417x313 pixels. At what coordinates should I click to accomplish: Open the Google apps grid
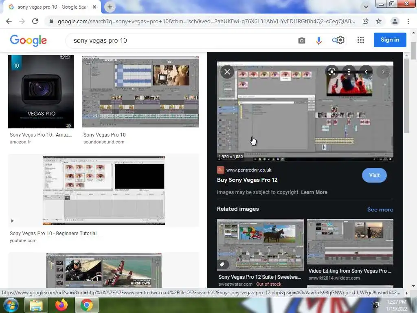point(361,40)
